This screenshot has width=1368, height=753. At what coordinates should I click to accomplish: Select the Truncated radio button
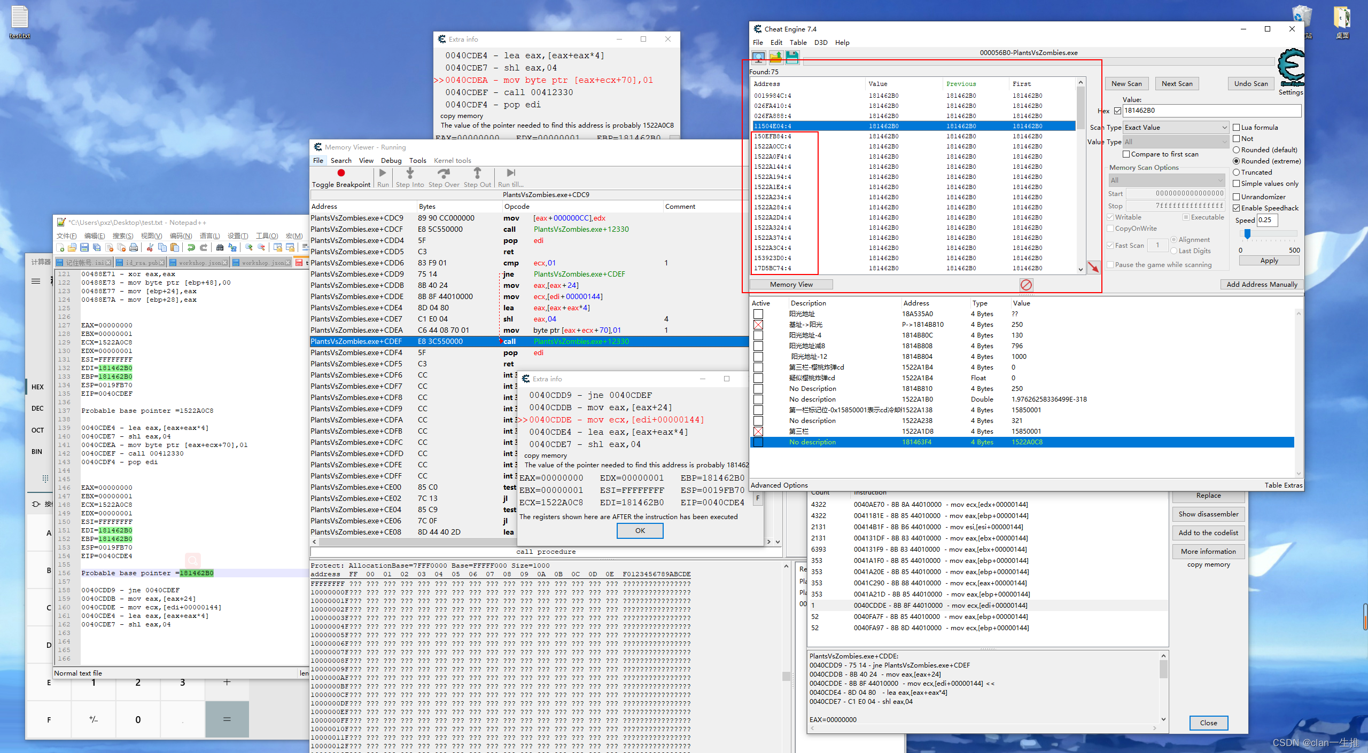(x=1236, y=172)
